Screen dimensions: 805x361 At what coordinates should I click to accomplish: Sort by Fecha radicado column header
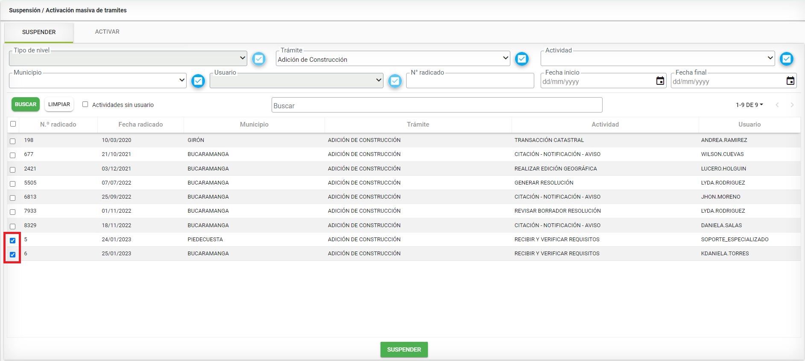pyautogui.click(x=141, y=124)
